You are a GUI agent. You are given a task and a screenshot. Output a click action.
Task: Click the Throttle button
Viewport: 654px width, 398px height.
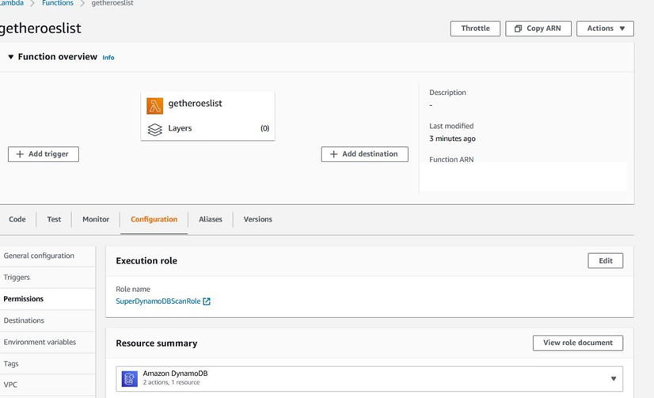pos(475,28)
